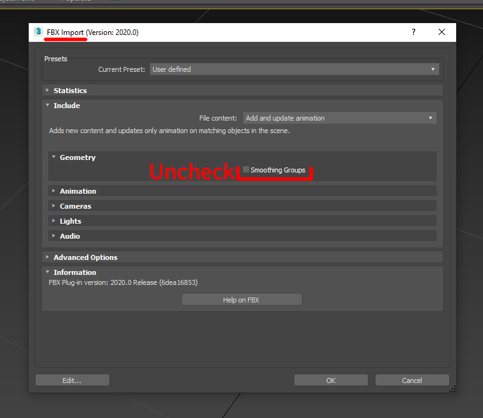Cancel the FBX import
Image resolution: width=483 pixels, height=418 pixels.
412,381
